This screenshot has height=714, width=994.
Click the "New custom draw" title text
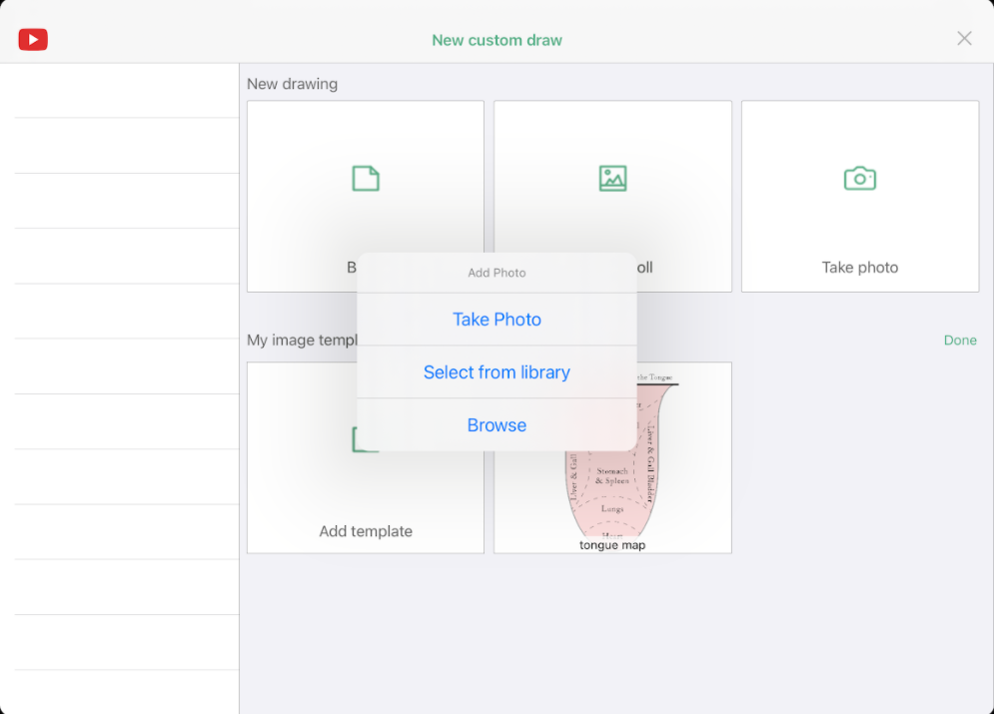pos(497,39)
